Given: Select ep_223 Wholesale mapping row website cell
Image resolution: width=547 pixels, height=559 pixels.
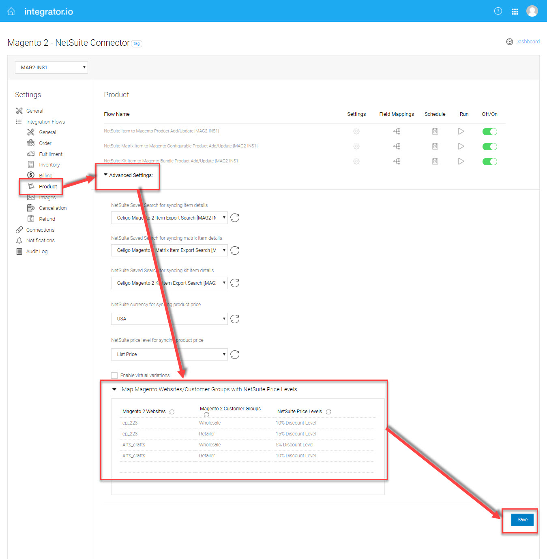Looking at the screenshot, I should 130,423.
